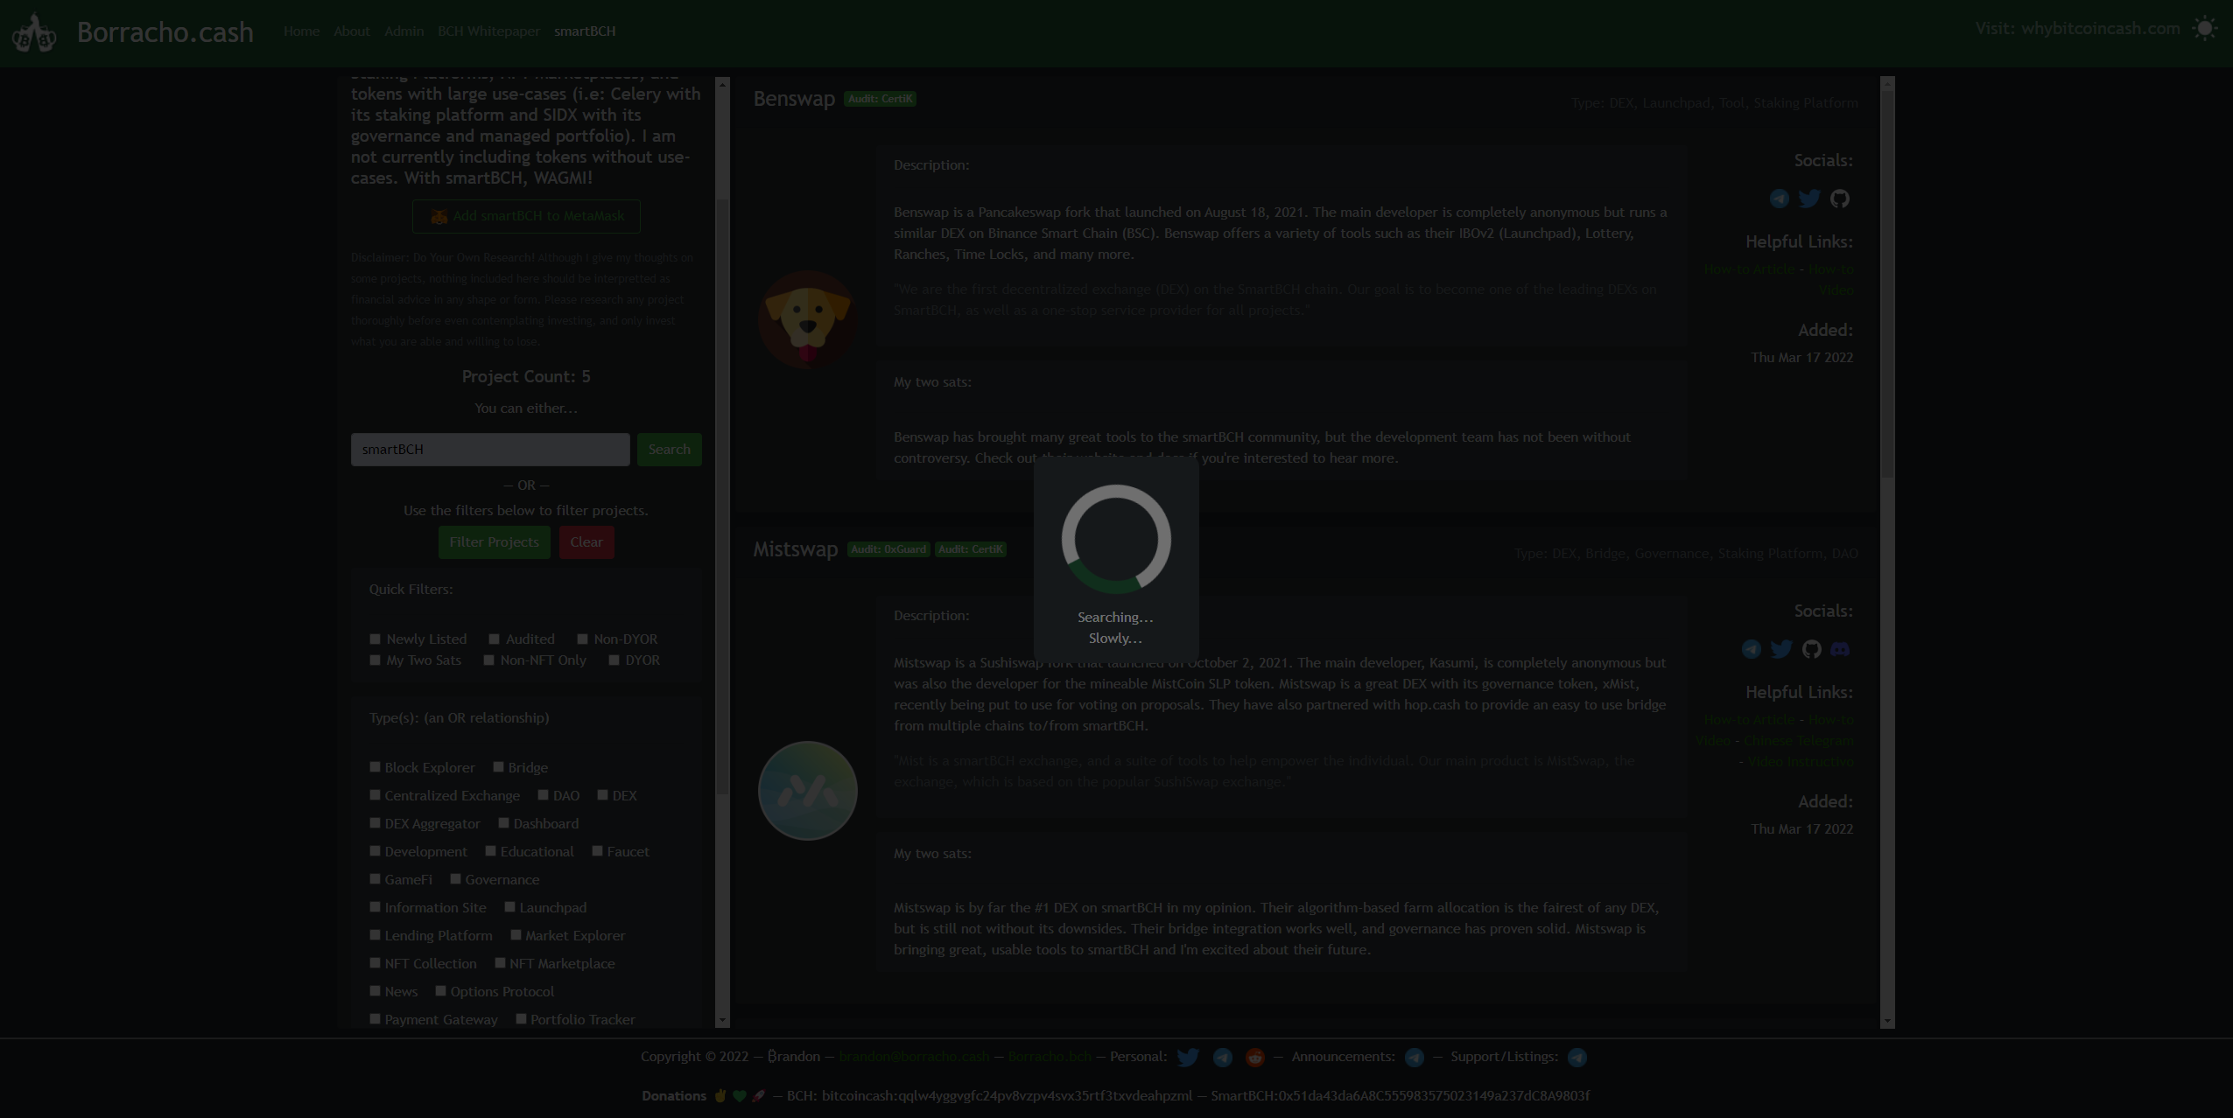The height and width of the screenshot is (1118, 2233).
Task: Enable the Options Protocol checkbox
Action: [440, 990]
